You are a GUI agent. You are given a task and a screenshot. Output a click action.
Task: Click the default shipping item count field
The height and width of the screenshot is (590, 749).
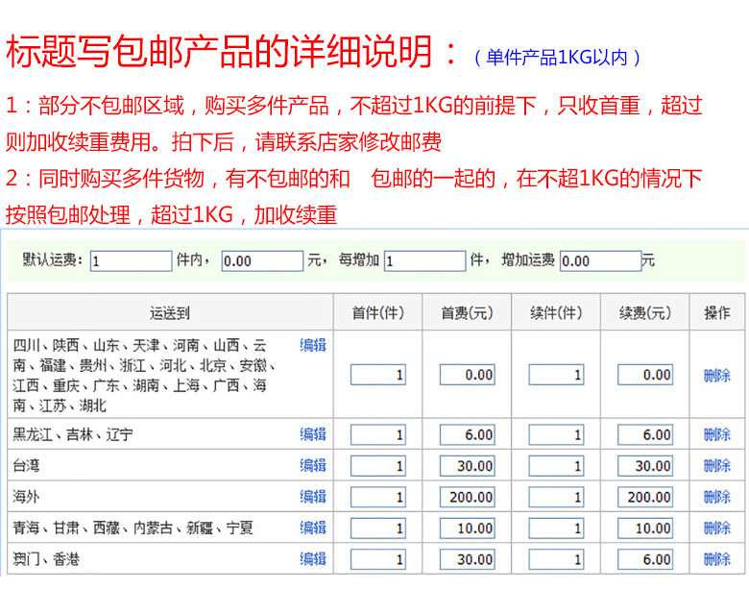point(131,261)
